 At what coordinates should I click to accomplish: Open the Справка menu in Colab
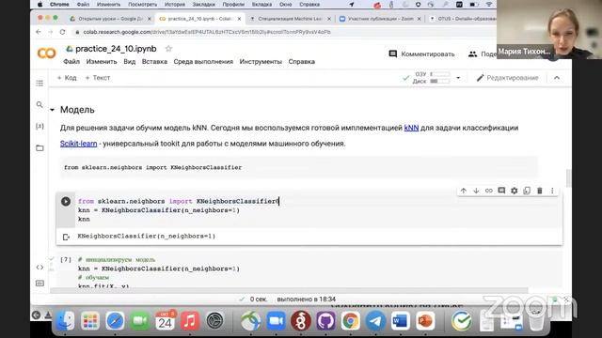pos(302,62)
